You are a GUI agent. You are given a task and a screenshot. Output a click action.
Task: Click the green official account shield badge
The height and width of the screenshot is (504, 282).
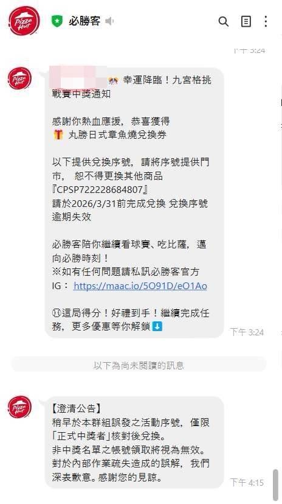[x=57, y=21]
